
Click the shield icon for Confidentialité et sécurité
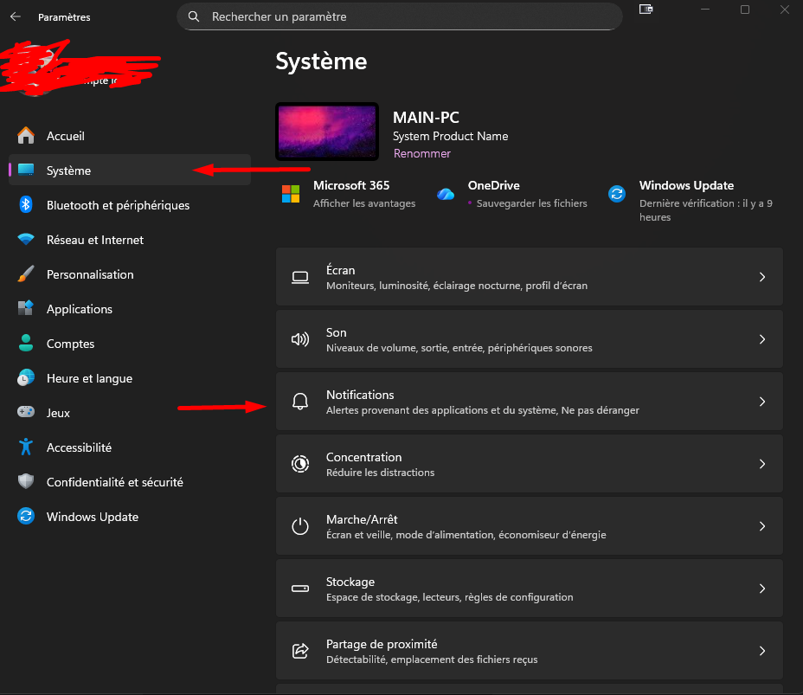pos(26,481)
